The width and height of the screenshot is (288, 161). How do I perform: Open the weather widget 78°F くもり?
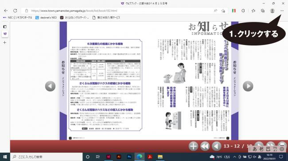click(x=220, y=157)
